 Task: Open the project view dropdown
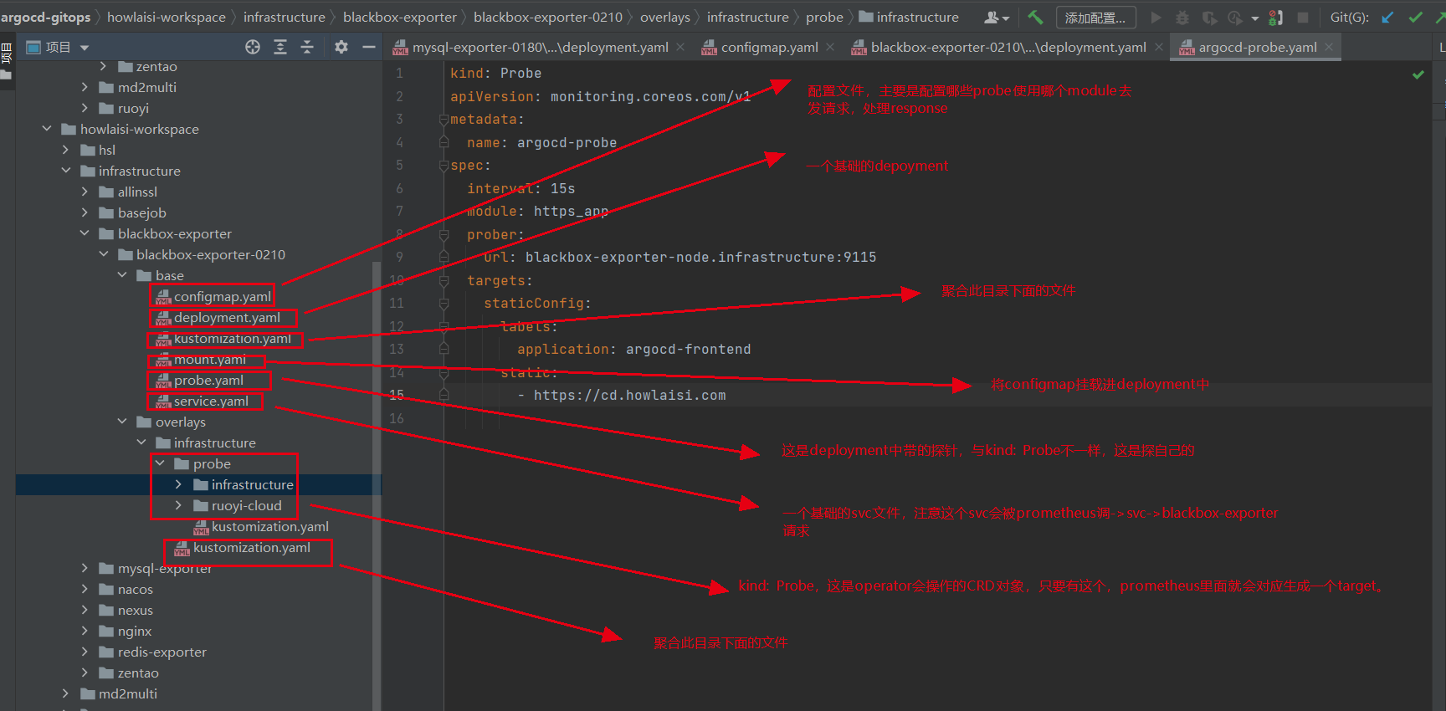[x=85, y=48]
